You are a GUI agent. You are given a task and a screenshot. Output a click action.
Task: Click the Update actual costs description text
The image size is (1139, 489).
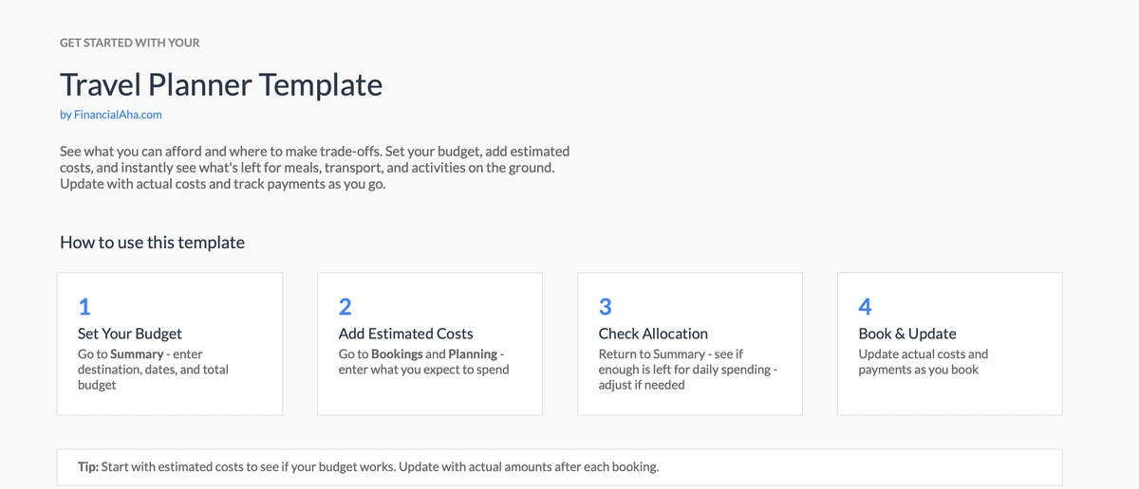tap(923, 362)
